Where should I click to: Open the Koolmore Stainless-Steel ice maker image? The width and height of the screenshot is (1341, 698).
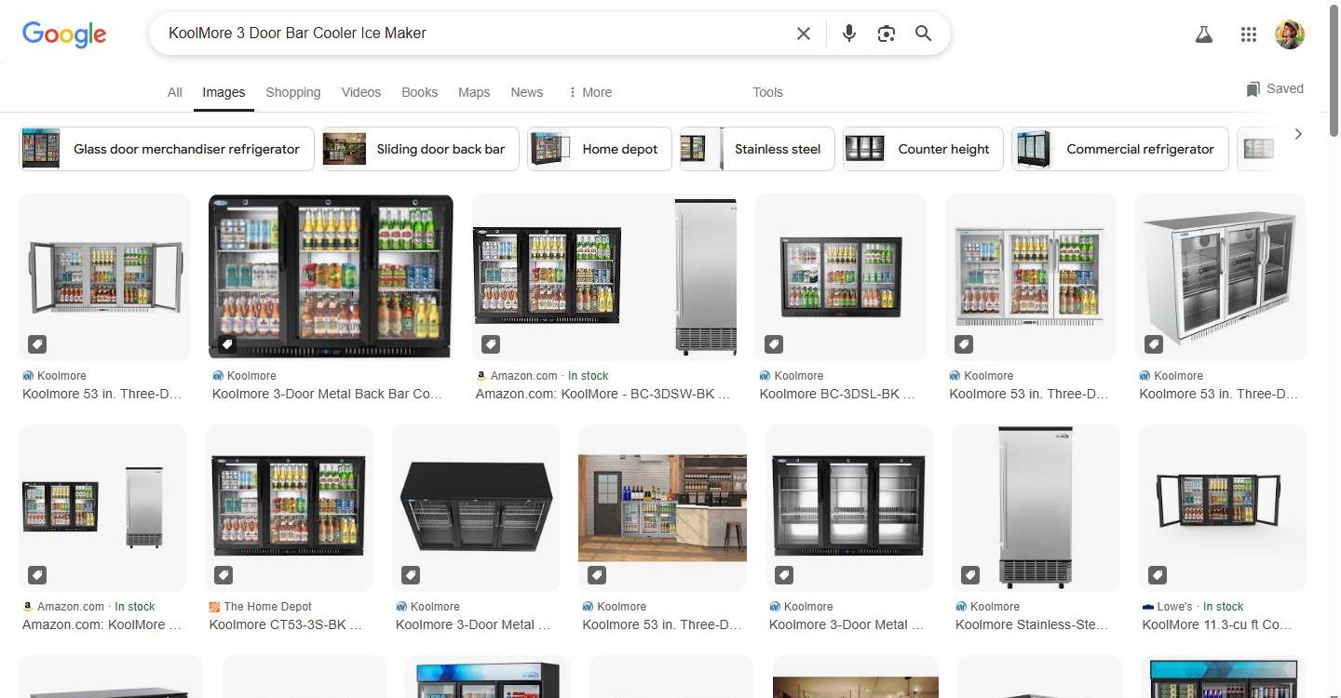pyautogui.click(x=1036, y=507)
